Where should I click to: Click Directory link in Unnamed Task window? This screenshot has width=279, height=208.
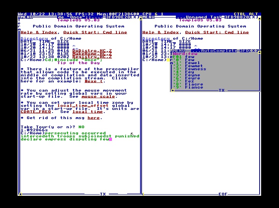[156, 39]
